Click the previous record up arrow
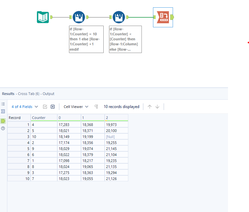Screen dimensions: 249x212 150,107
